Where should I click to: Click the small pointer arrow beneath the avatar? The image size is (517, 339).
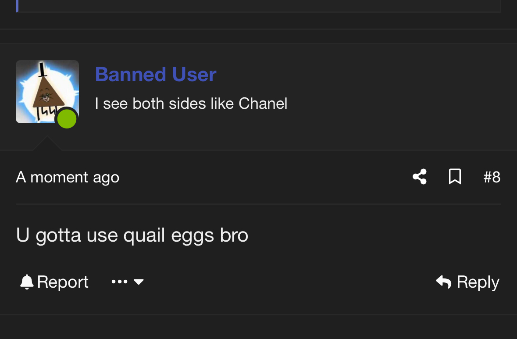[x=47, y=143]
